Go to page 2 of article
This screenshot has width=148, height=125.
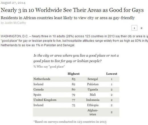point(141,28)
